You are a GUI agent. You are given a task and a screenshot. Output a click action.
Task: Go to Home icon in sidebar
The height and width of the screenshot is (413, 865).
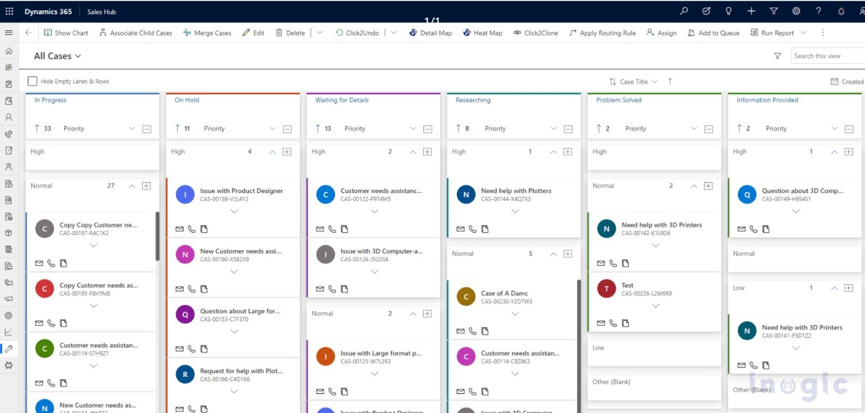[8, 51]
